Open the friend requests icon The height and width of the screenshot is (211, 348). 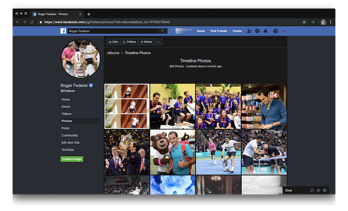click(249, 31)
